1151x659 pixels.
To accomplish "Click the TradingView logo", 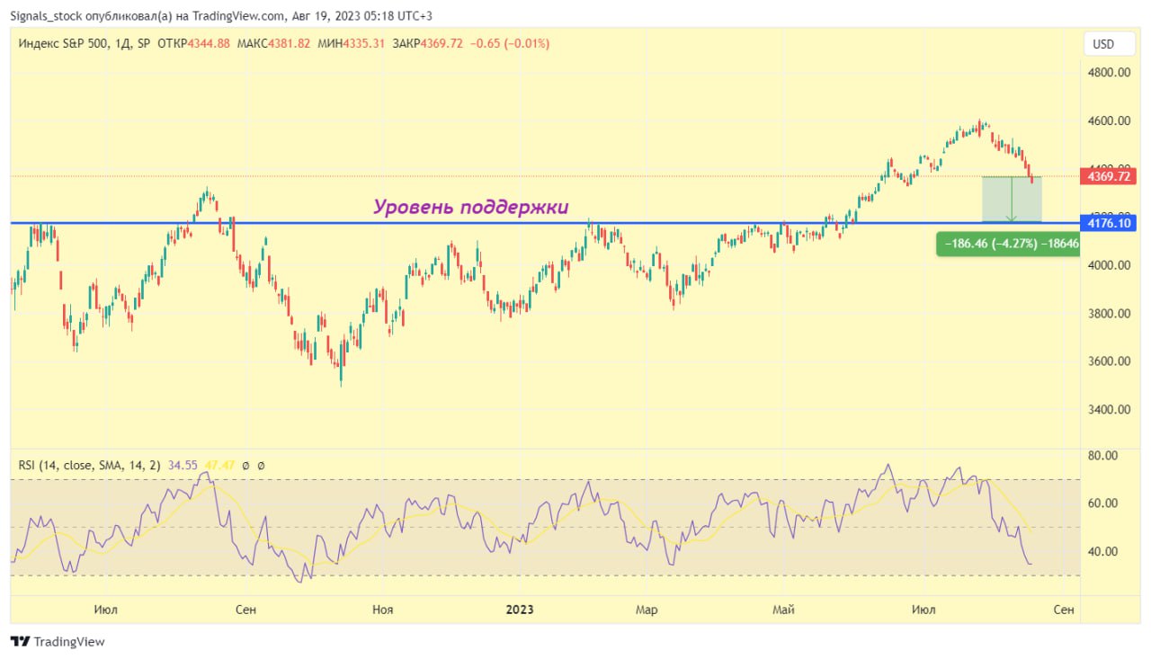I will click(58, 642).
